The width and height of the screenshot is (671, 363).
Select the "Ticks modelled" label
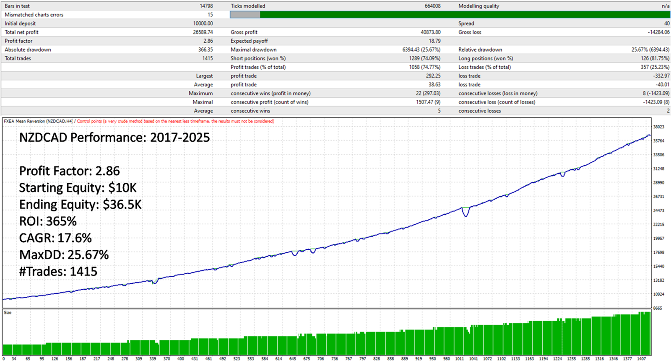pos(248,6)
